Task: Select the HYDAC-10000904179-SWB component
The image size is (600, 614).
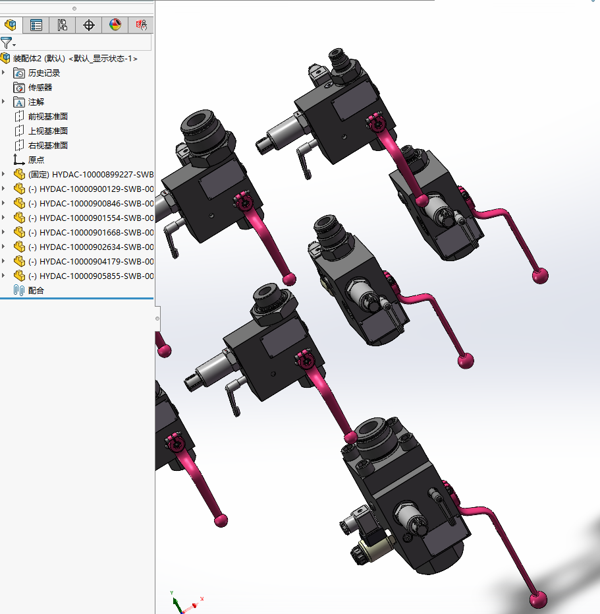Action: coord(91,261)
